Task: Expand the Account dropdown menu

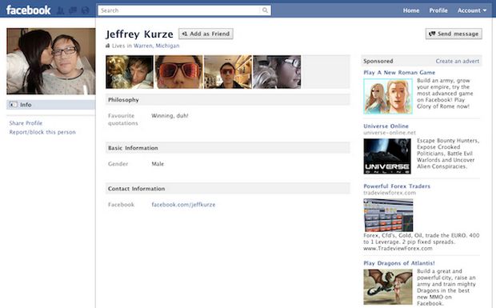Action: [472, 10]
